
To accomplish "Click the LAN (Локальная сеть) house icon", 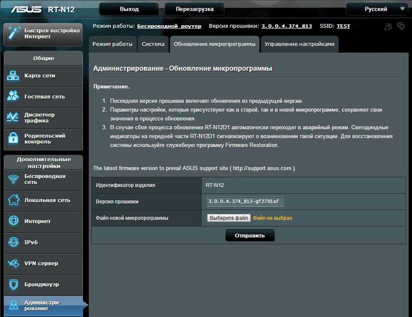I will click(14, 200).
